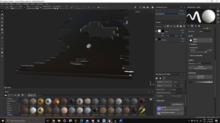Select the Clone tool
This screenshot has width=220, height=123.
tap(2, 29)
